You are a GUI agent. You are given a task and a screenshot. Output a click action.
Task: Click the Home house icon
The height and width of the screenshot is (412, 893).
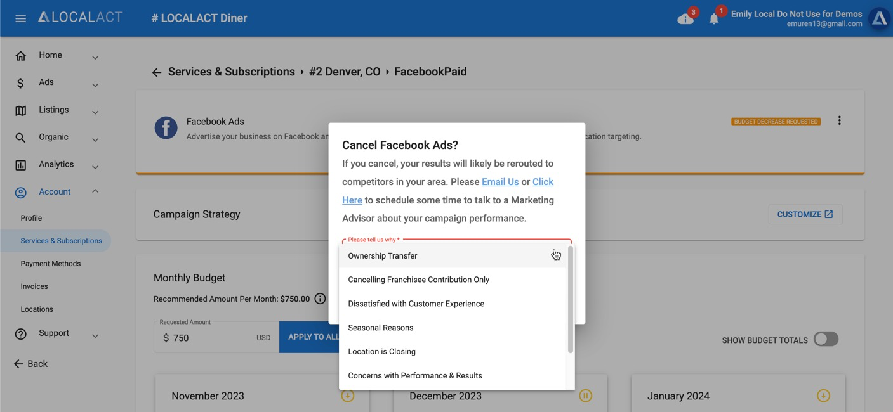click(x=21, y=56)
